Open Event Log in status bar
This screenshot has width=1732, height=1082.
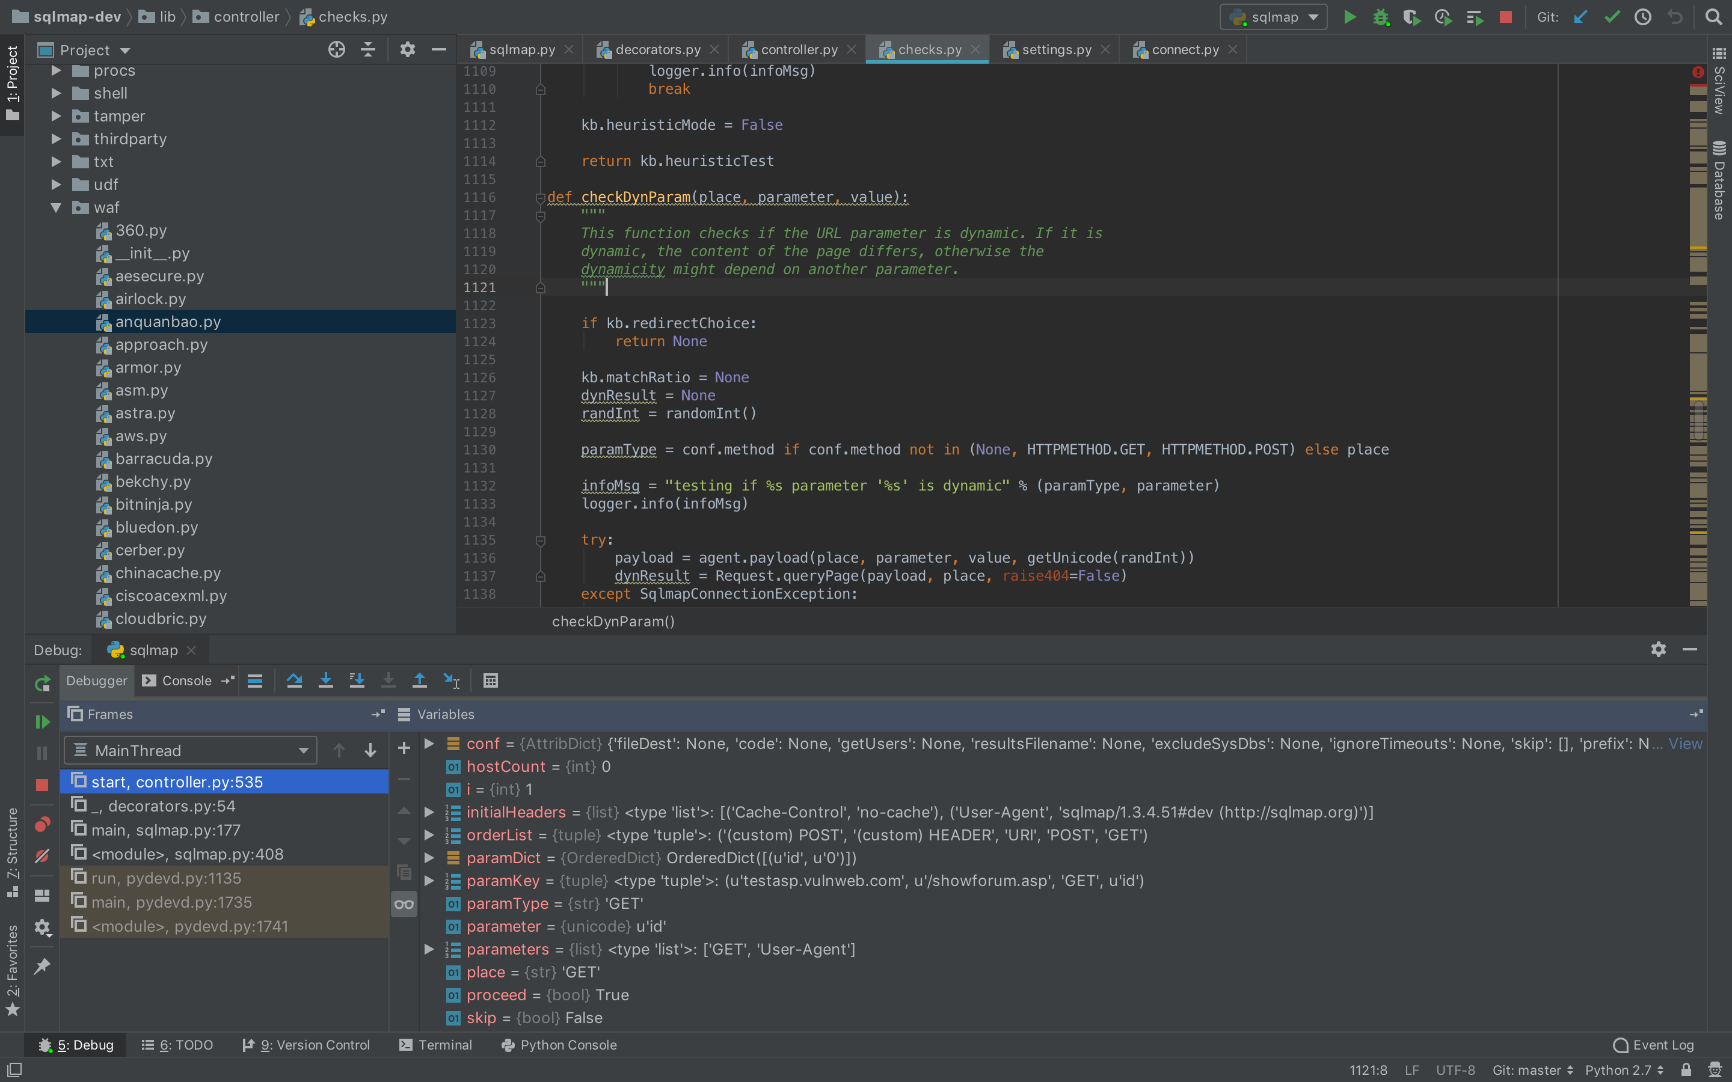tap(1653, 1045)
